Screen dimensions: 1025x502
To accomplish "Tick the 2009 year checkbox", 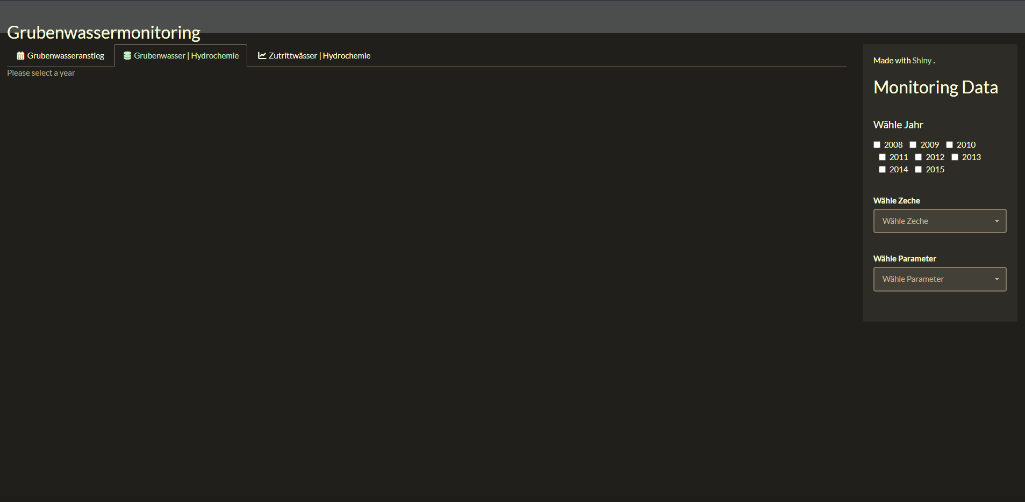I will pos(913,145).
